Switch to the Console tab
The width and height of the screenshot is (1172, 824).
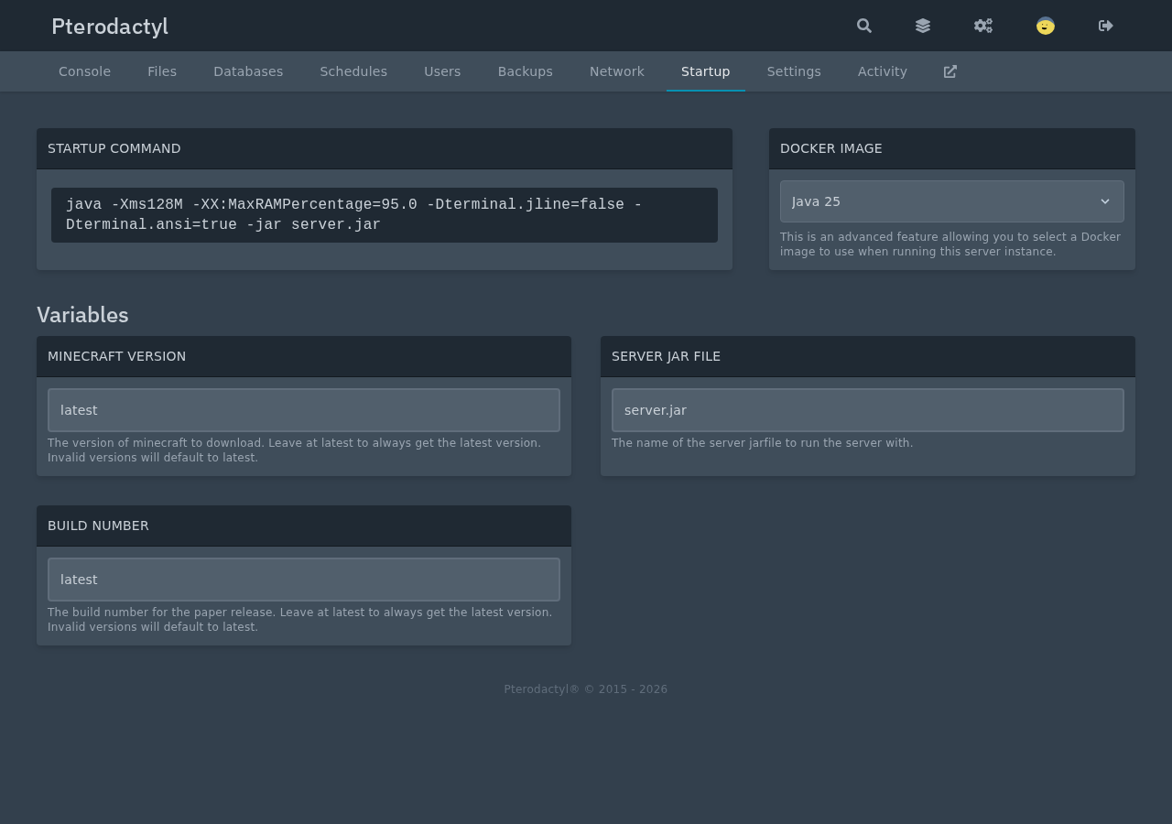84,71
